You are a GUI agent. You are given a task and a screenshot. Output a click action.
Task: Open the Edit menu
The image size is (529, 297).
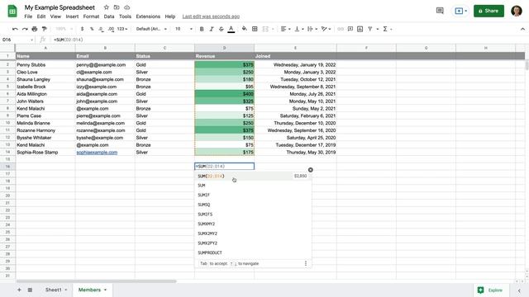coord(41,16)
